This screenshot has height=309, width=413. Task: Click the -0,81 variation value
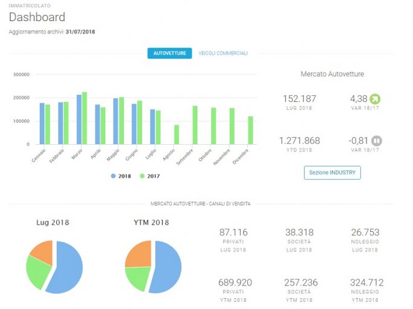click(x=358, y=141)
